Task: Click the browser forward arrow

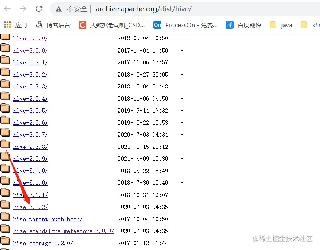Action: point(23,9)
